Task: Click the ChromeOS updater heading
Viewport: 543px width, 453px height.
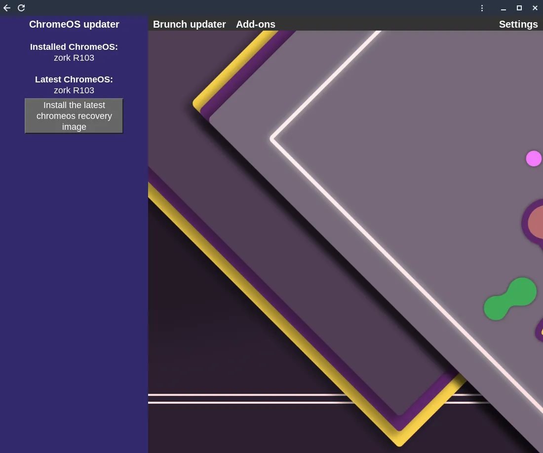Action: (74, 24)
